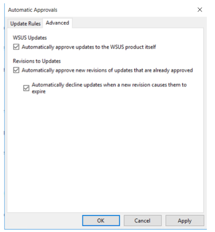Click the 'Automatic Approvals' title bar text
This screenshot has width=215, height=232.
tap(32, 10)
